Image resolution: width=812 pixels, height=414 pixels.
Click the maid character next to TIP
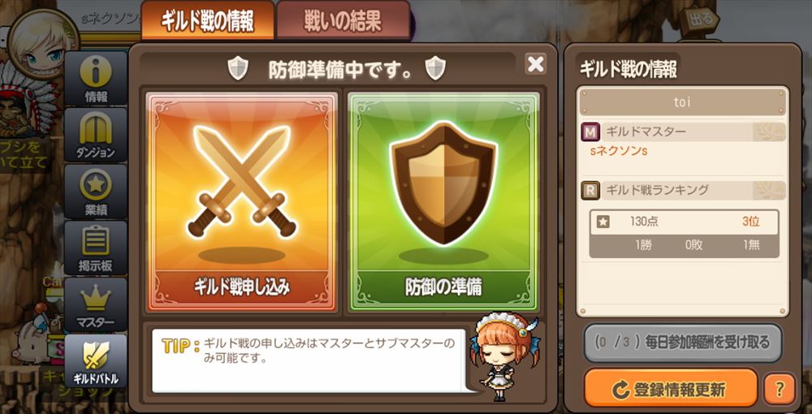503,356
